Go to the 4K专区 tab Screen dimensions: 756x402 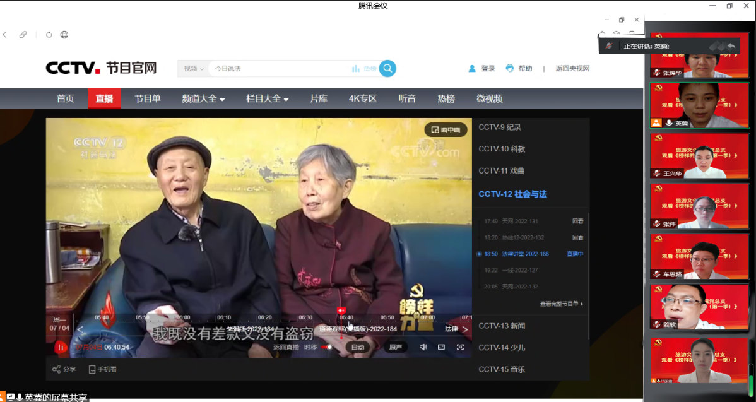362,99
